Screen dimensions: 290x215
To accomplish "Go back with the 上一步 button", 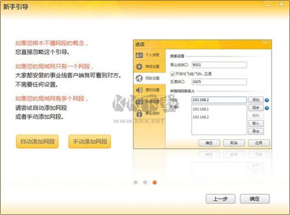I will [220, 199].
